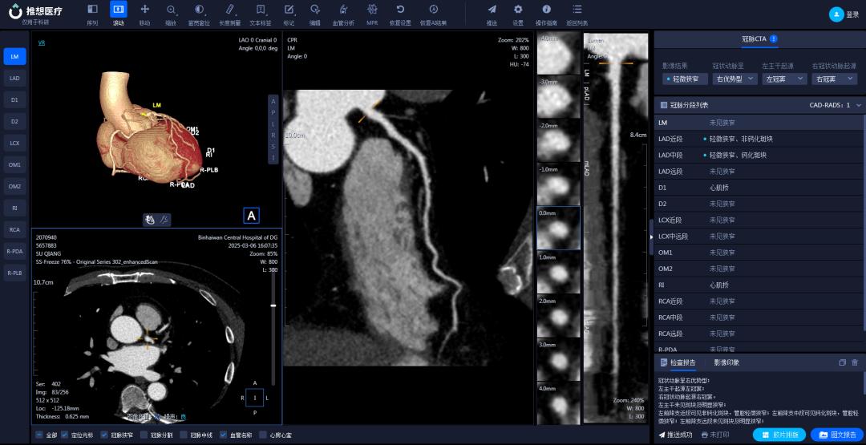Image resolution: width=866 pixels, height=445 pixels.
Task: Switch to the 影像印象 tab
Action: pos(726,362)
